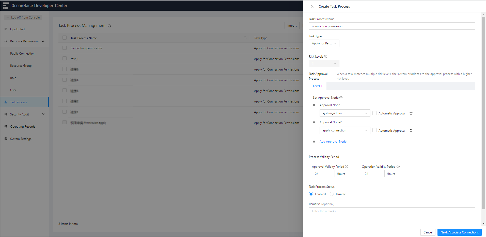The height and width of the screenshot is (237, 486).
Task: Refresh the Task Process Management list
Action: pyautogui.click(x=109, y=26)
